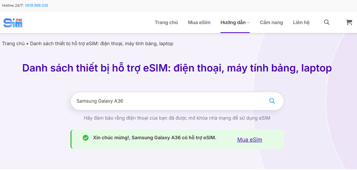Open the Mua eSim menu item
Image resolution: width=357 pixels, height=170 pixels.
pyautogui.click(x=199, y=23)
